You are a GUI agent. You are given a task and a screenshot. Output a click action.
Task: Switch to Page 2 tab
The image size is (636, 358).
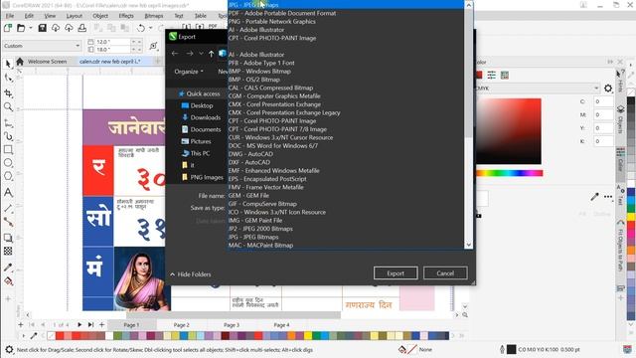point(181,325)
